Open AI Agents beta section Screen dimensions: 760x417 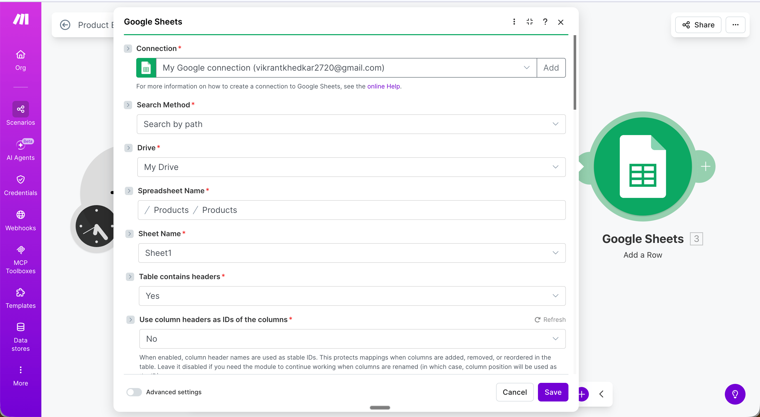coord(21,150)
